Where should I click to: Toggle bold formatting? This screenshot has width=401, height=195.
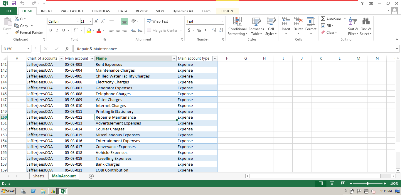[50, 30]
